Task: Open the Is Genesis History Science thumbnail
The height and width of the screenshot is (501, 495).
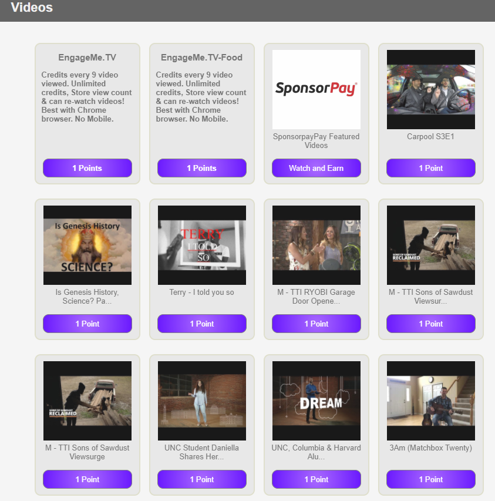Action: 87,245
